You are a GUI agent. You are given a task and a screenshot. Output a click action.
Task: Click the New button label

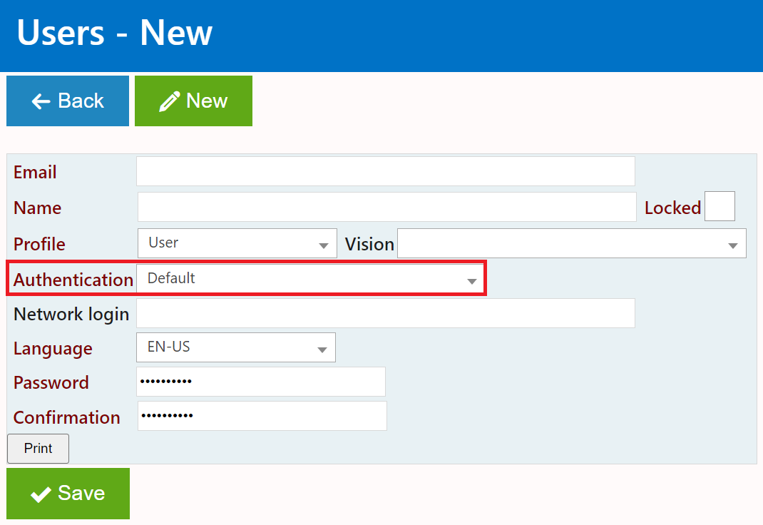point(206,101)
